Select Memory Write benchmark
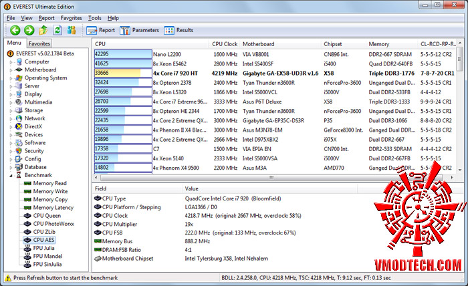 (50, 191)
